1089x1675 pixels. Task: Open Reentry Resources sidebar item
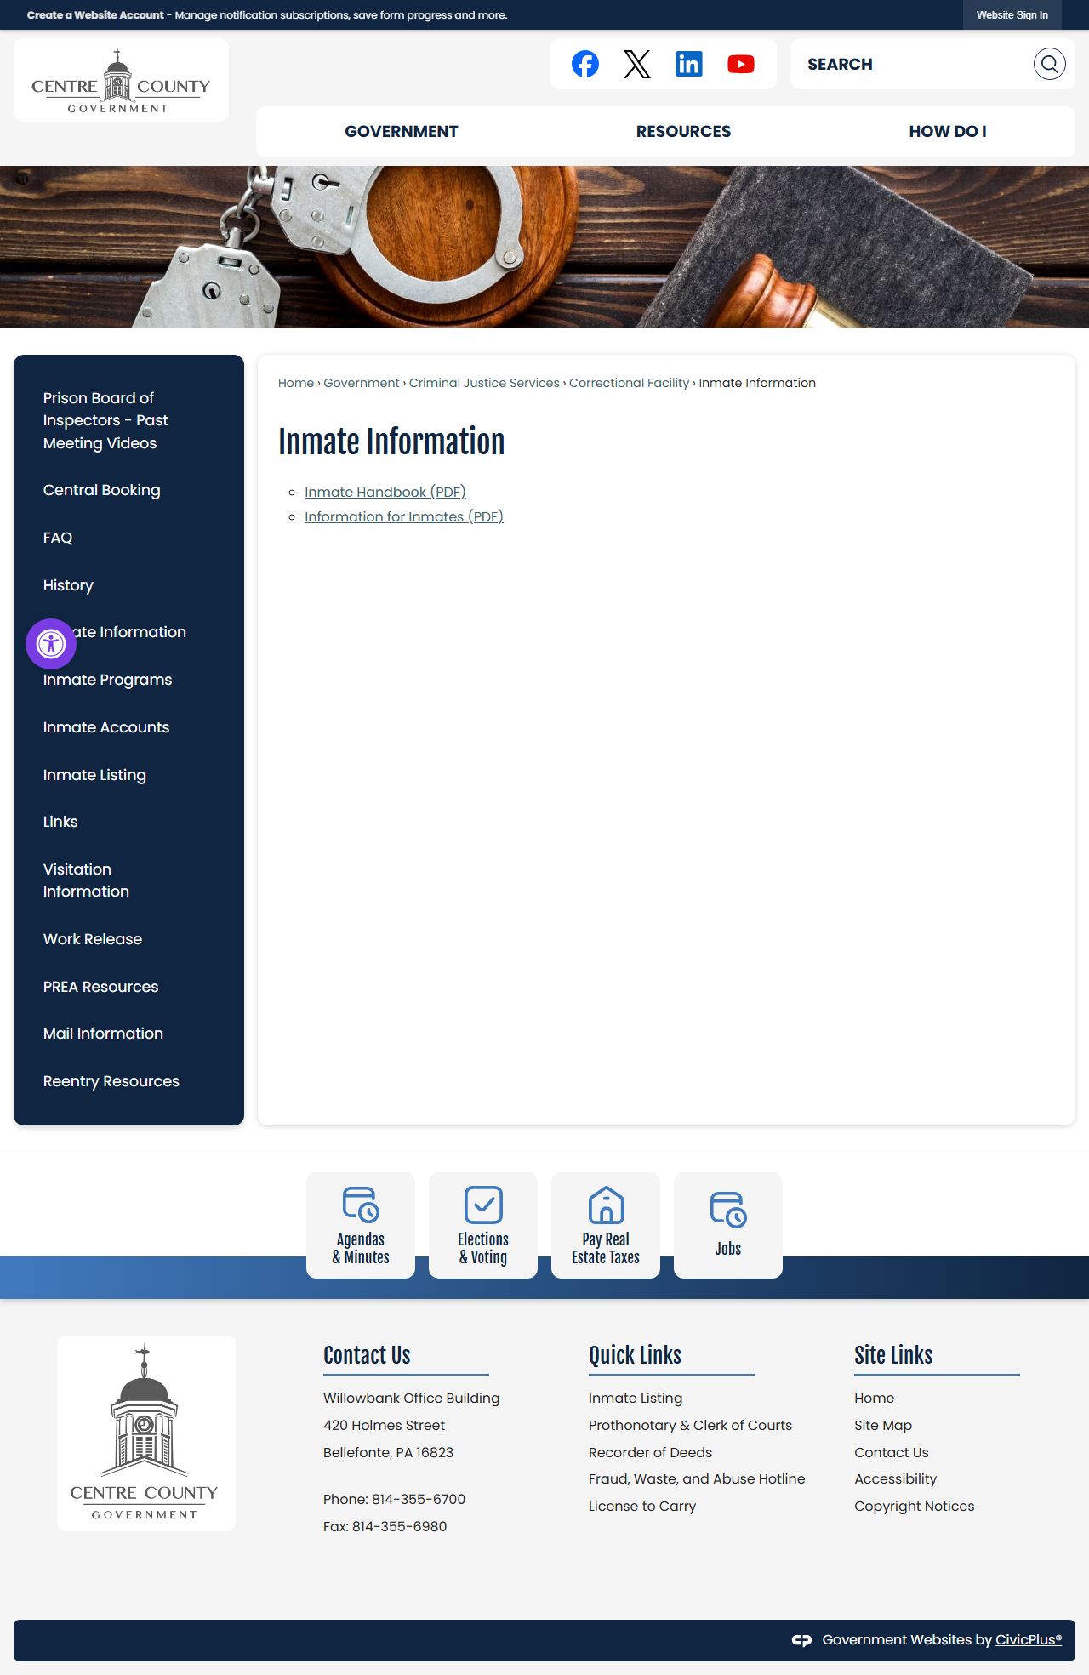111,1081
